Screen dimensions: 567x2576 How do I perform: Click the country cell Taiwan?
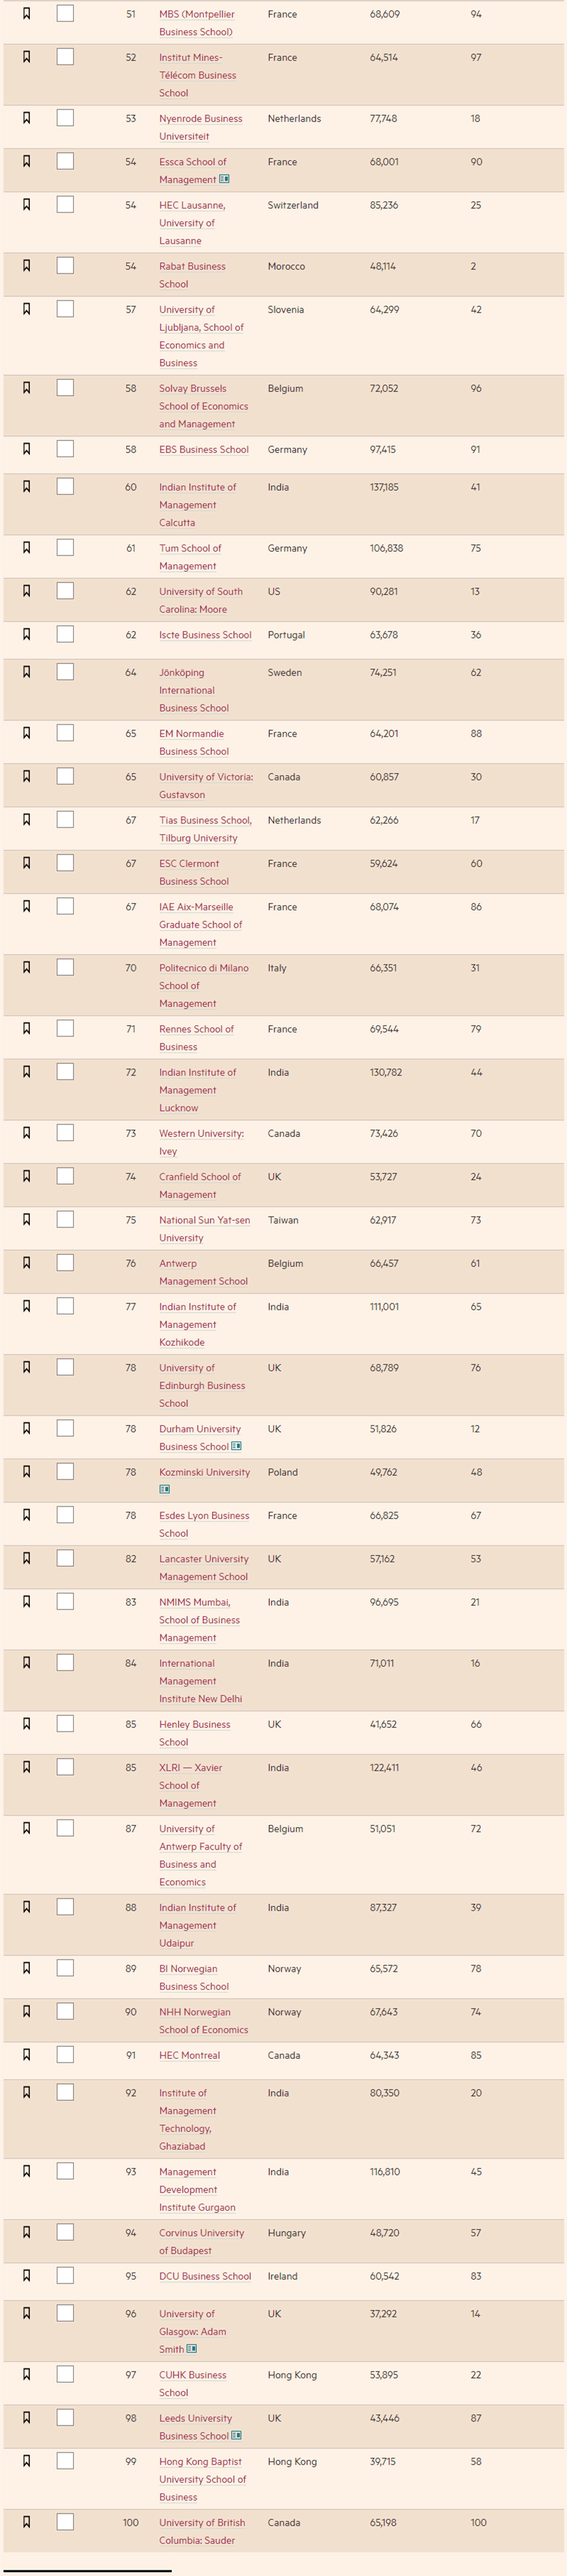coord(283,1220)
